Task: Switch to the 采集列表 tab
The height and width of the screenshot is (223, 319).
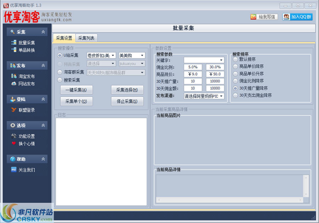Action: pyautogui.click(x=86, y=38)
